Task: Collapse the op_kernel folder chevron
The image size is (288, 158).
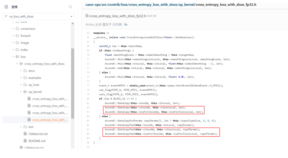Action: tap(21, 91)
